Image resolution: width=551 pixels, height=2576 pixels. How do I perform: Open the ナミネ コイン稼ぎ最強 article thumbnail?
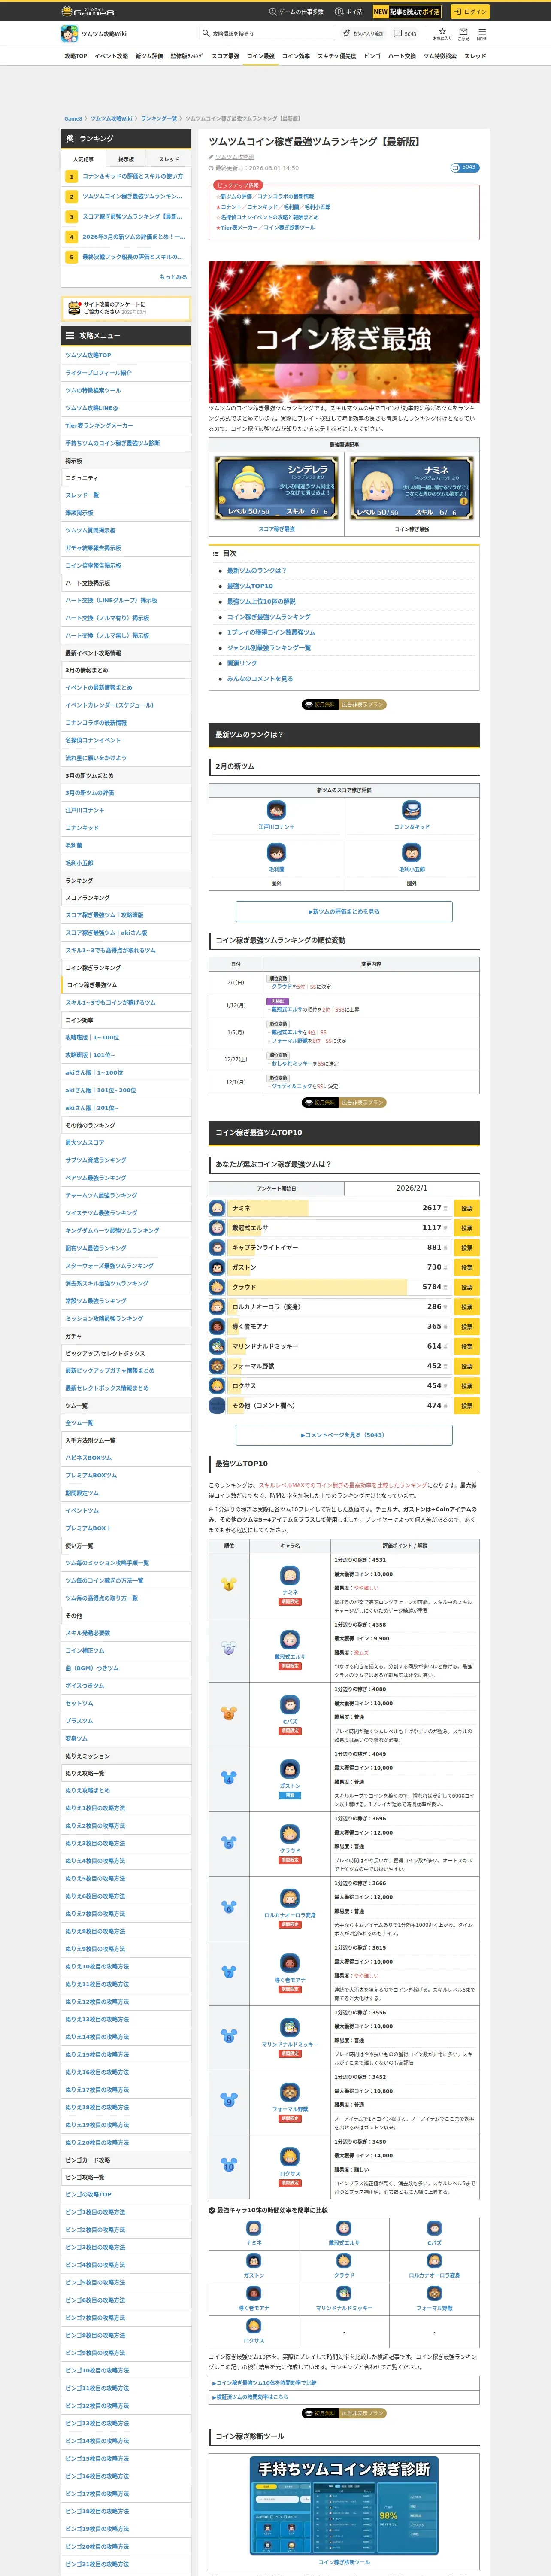click(x=411, y=489)
